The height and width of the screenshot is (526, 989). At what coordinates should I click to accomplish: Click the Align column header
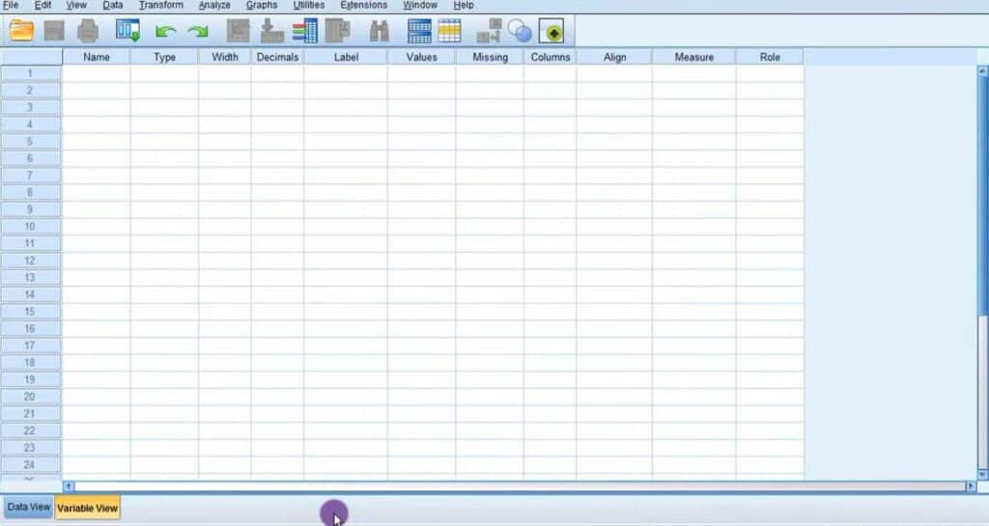tap(614, 57)
